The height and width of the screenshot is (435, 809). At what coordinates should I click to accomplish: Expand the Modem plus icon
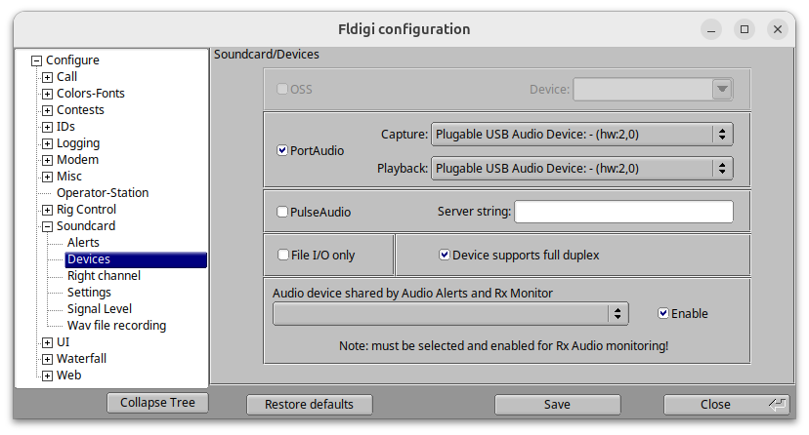click(x=47, y=160)
